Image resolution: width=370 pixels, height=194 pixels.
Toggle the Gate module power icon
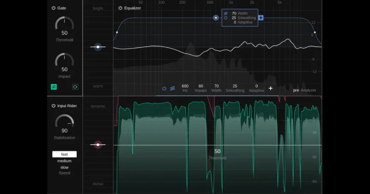pos(54,8)
